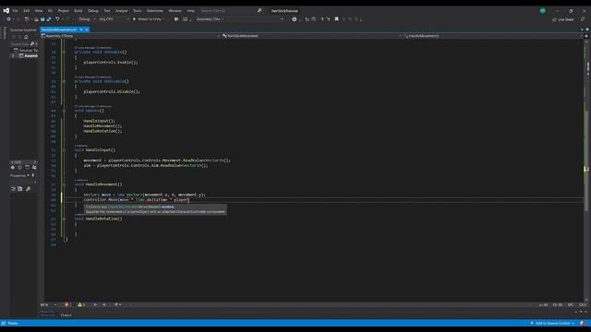Collapse the HandleInput() method region
591x332 pixels.
[64, 149]
